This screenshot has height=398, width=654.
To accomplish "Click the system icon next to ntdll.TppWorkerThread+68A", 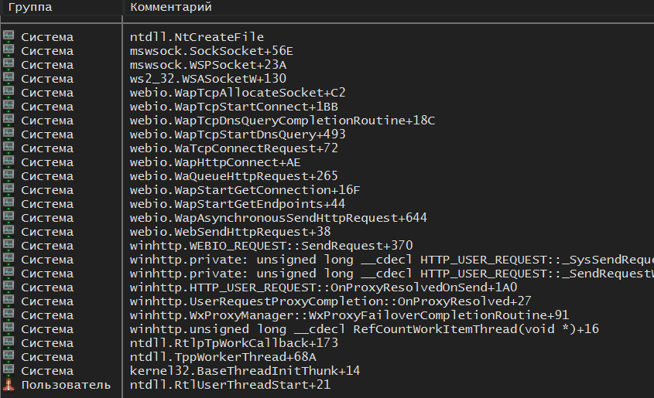I will coord(9,356).
